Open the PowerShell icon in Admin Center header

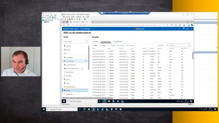(179, 29)
